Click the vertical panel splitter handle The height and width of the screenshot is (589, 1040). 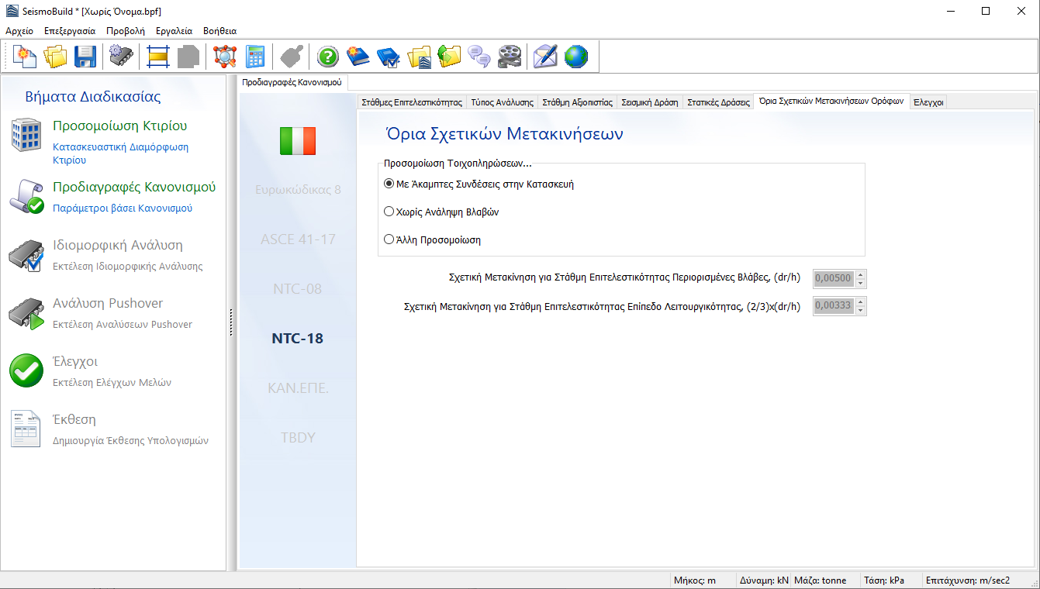231,322
